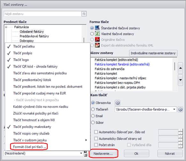Move the report up with the up arrow button

[x=181, y=68]
